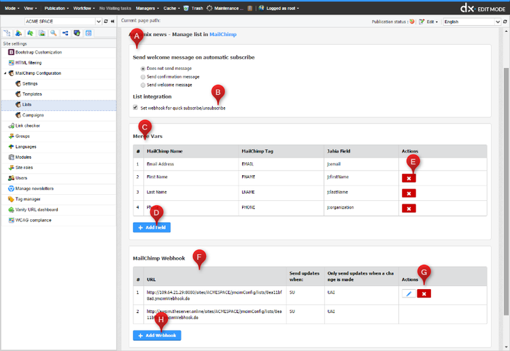Open the content browser tab icon
The height and width of the screenshot is (351, 510).
click(30, 33)
